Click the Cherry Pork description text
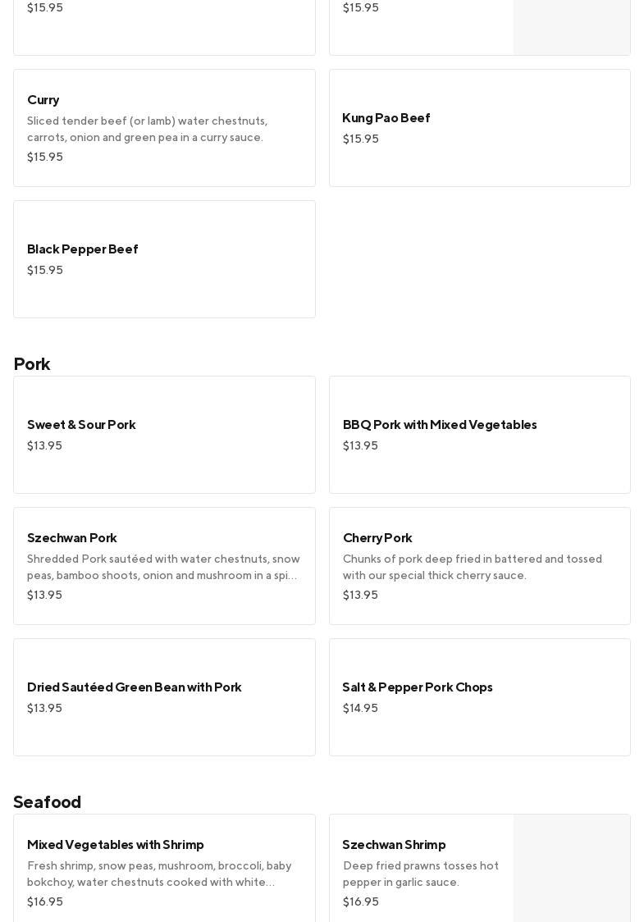Screen dimensions: 644x922 tap(473, 568)
